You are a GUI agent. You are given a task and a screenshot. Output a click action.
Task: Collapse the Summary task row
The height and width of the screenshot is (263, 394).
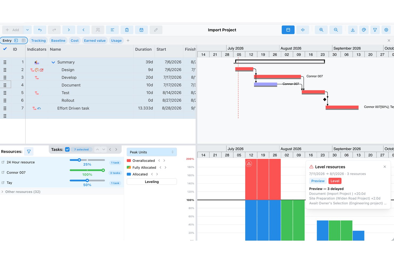(53, 62)
